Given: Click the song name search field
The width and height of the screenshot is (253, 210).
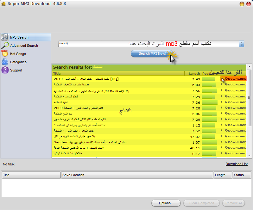Looking at the screenshot, I should (x=149, y=44).
